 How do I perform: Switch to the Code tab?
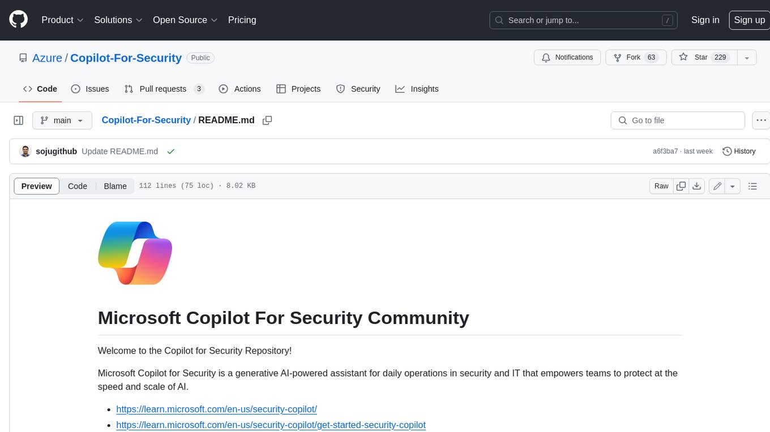click(40, 89)
